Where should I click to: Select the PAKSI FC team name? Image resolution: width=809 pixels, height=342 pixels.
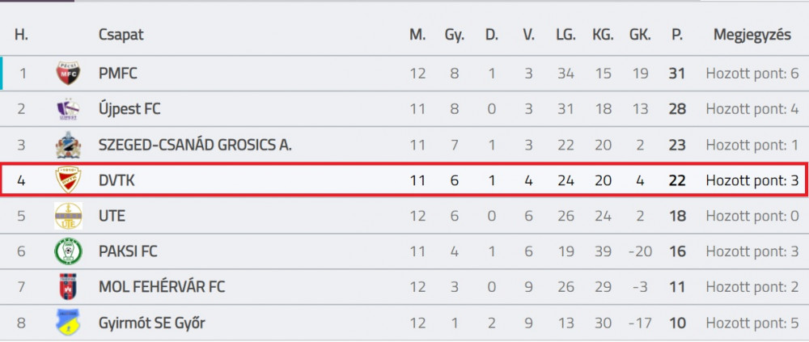click(x=128, y=251)
